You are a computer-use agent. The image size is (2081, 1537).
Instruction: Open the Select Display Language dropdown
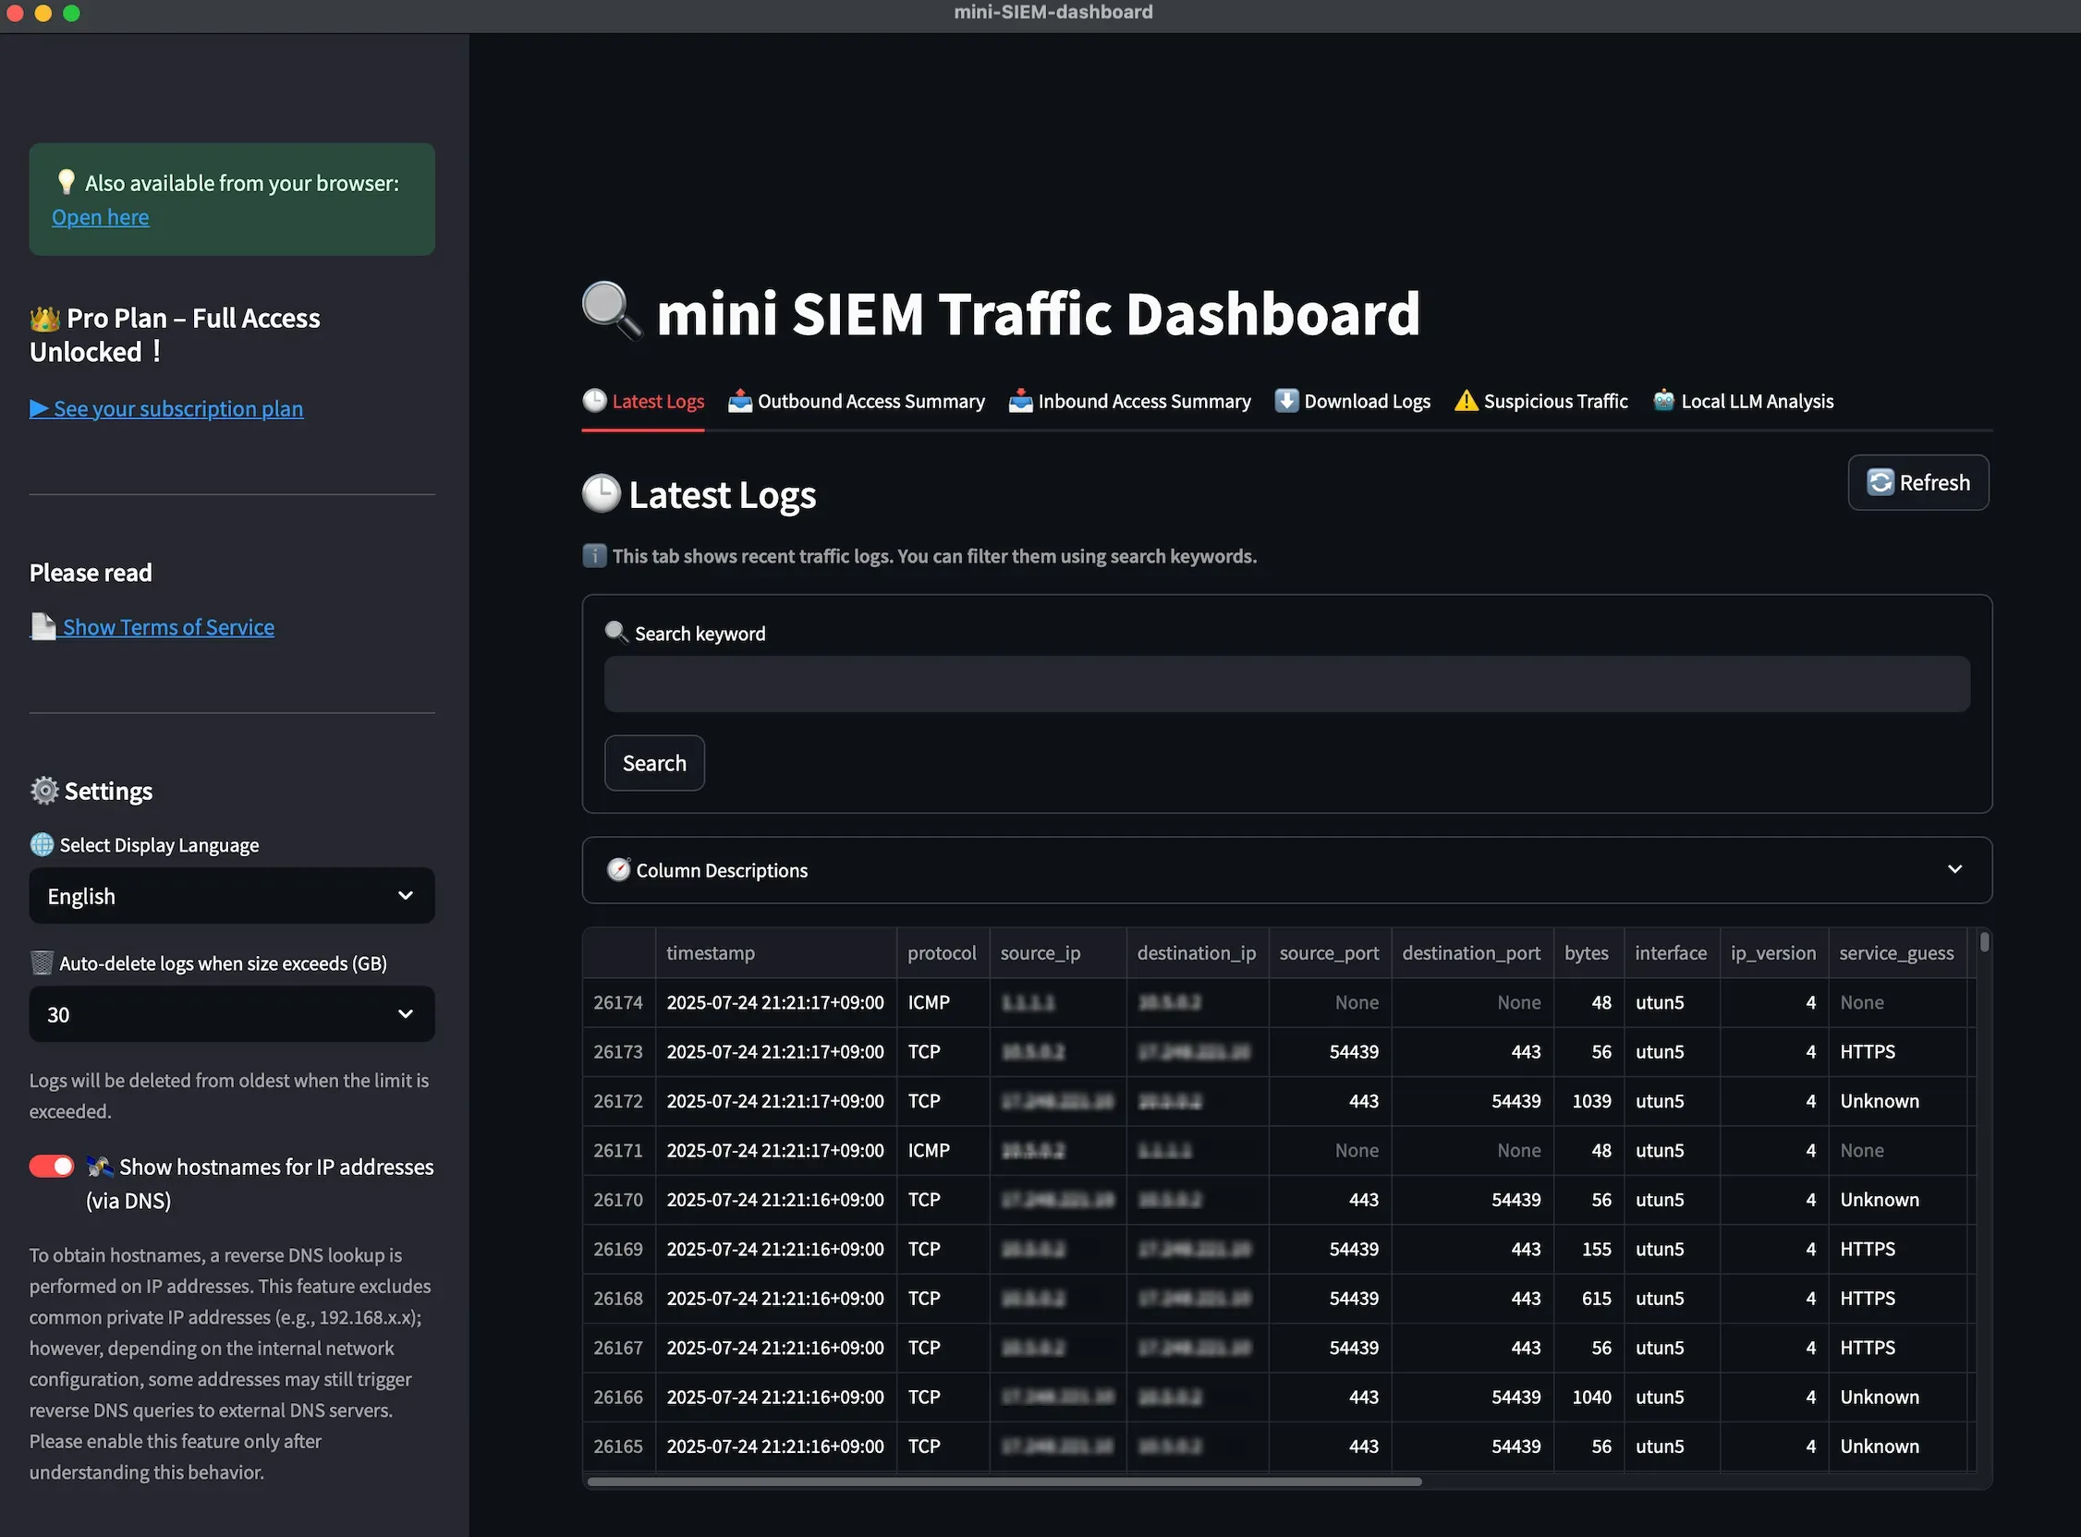[232, 896]
